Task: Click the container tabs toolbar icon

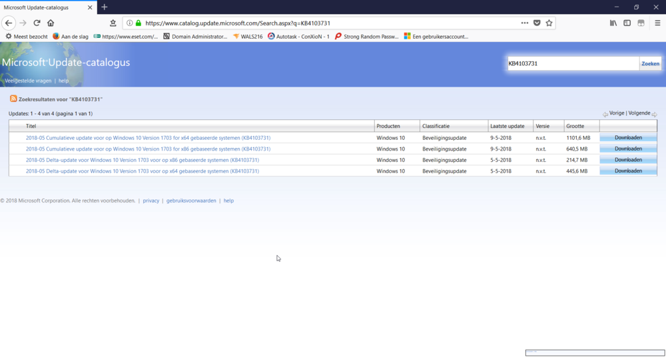Action: [641, 23]
